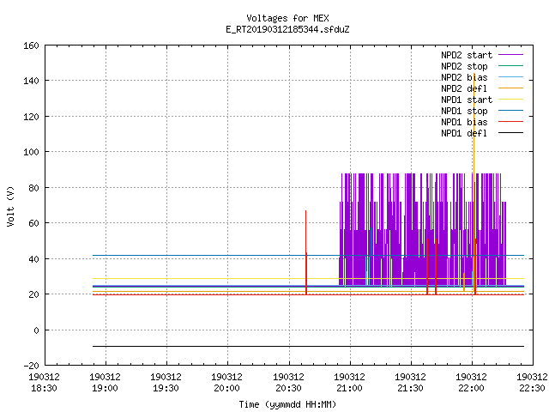
Task: Click the 'NPD1 defl' legend label
Action: point(464,134)
